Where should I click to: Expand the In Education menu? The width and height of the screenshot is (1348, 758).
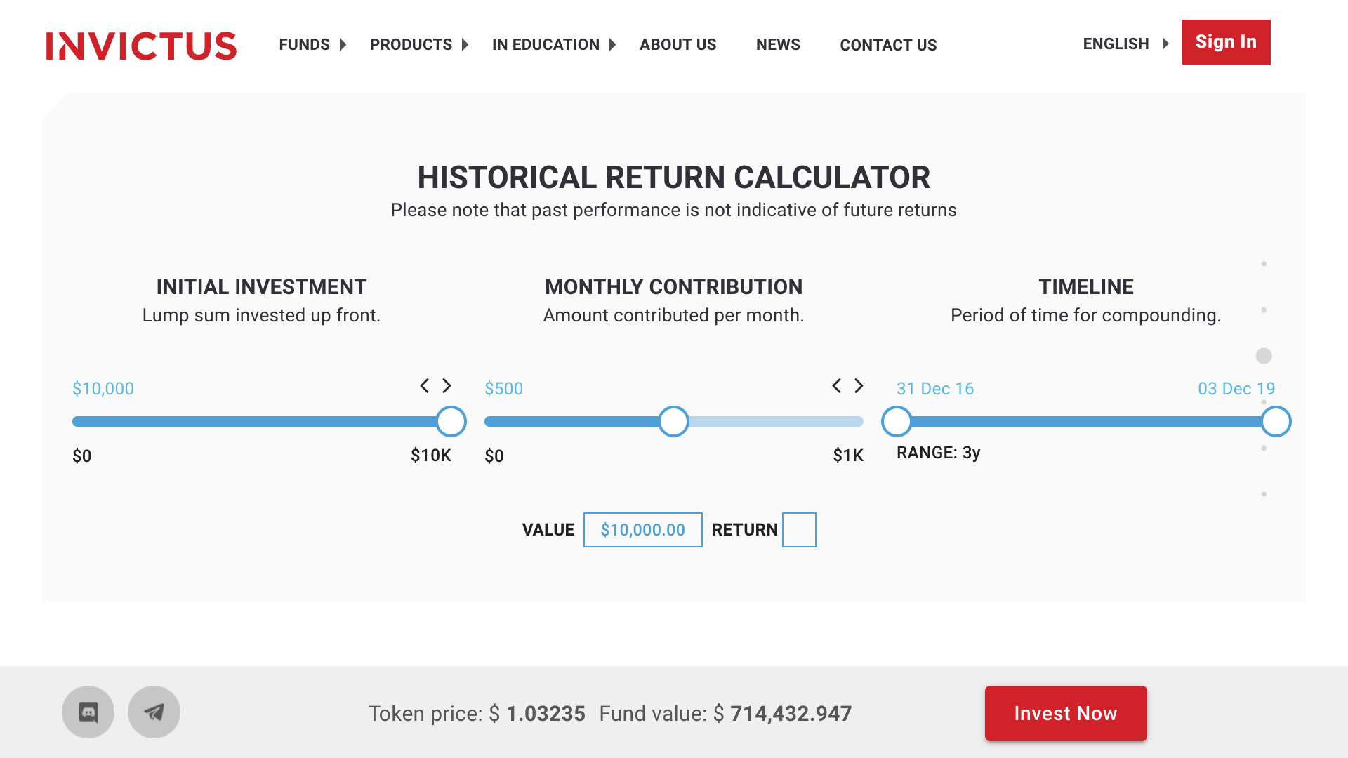554,45
